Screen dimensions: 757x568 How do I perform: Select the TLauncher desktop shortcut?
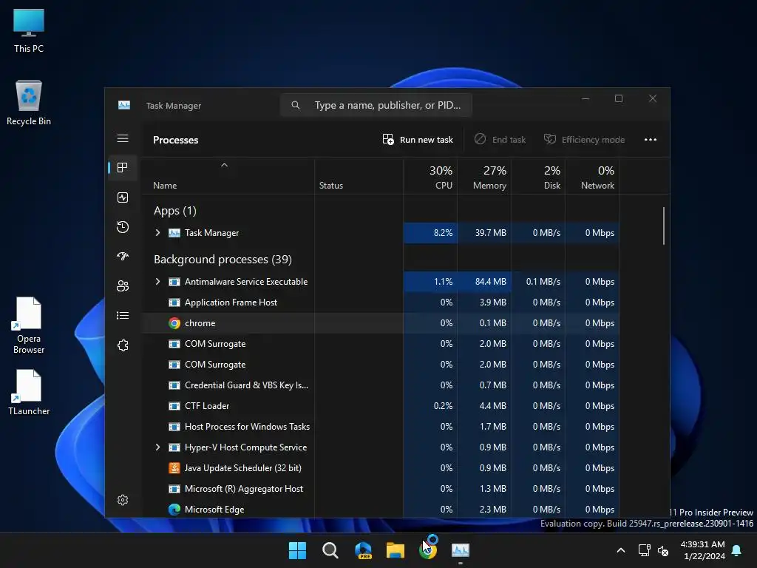29,392
